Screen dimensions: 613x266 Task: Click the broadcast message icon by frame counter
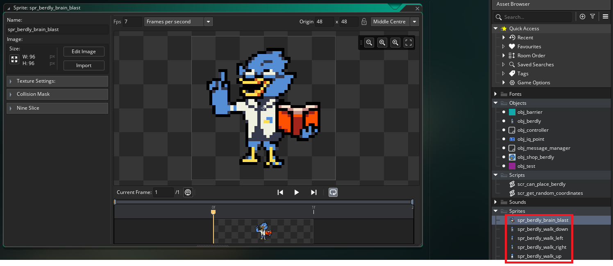188,192
